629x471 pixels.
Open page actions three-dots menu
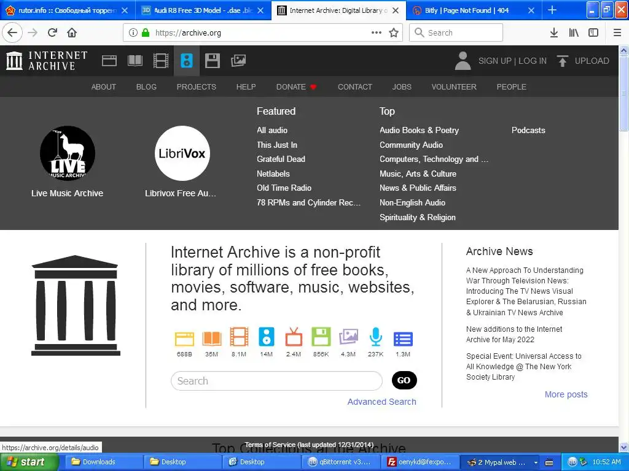pos(377,33)
